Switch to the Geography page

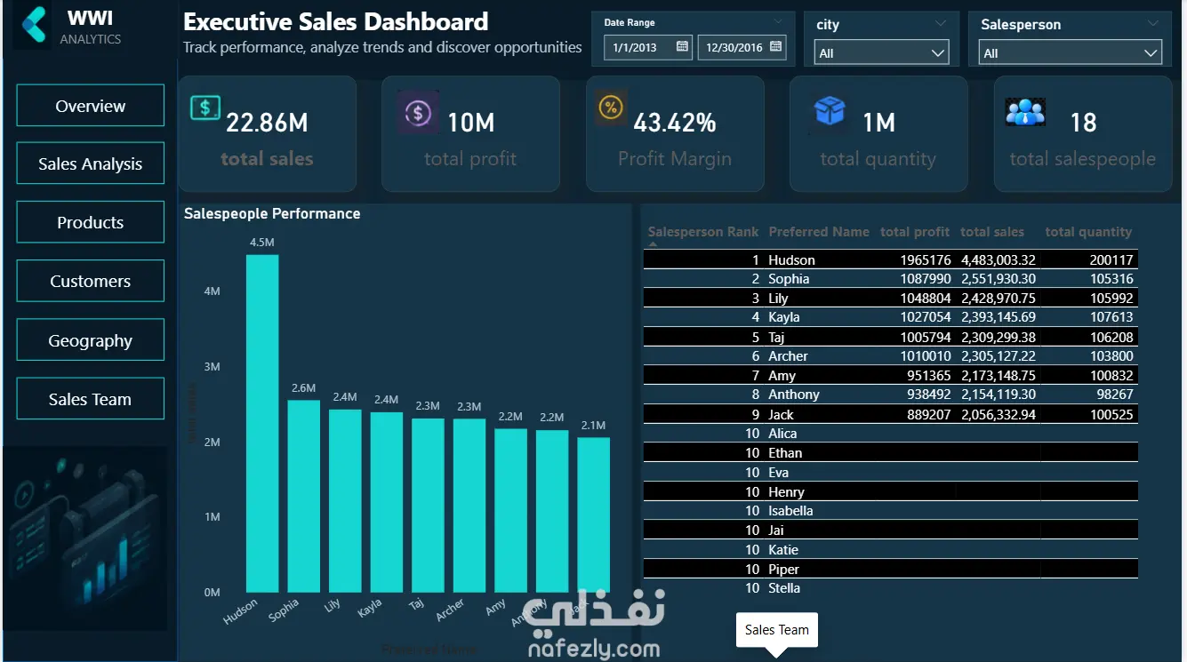[x=91, y=340]
